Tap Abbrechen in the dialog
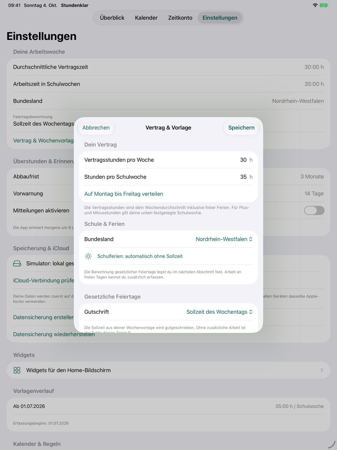337x450 pixels. coord(96,128)
